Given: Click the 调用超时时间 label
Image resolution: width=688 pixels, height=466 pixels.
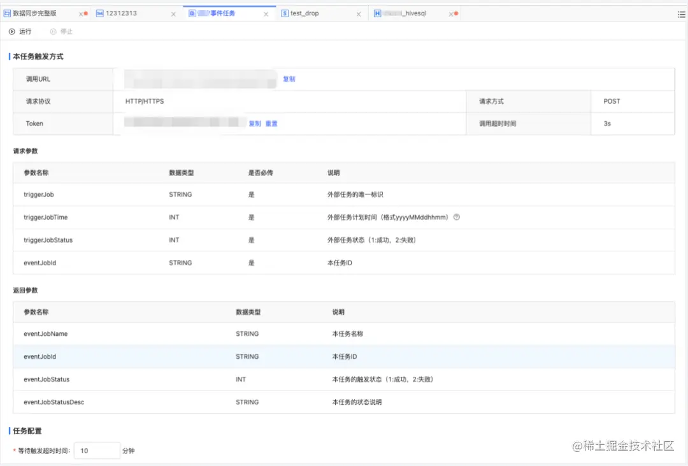Looking at the screenshot, I should 498,124.
